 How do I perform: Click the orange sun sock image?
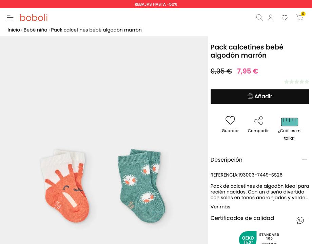[65, 185]
